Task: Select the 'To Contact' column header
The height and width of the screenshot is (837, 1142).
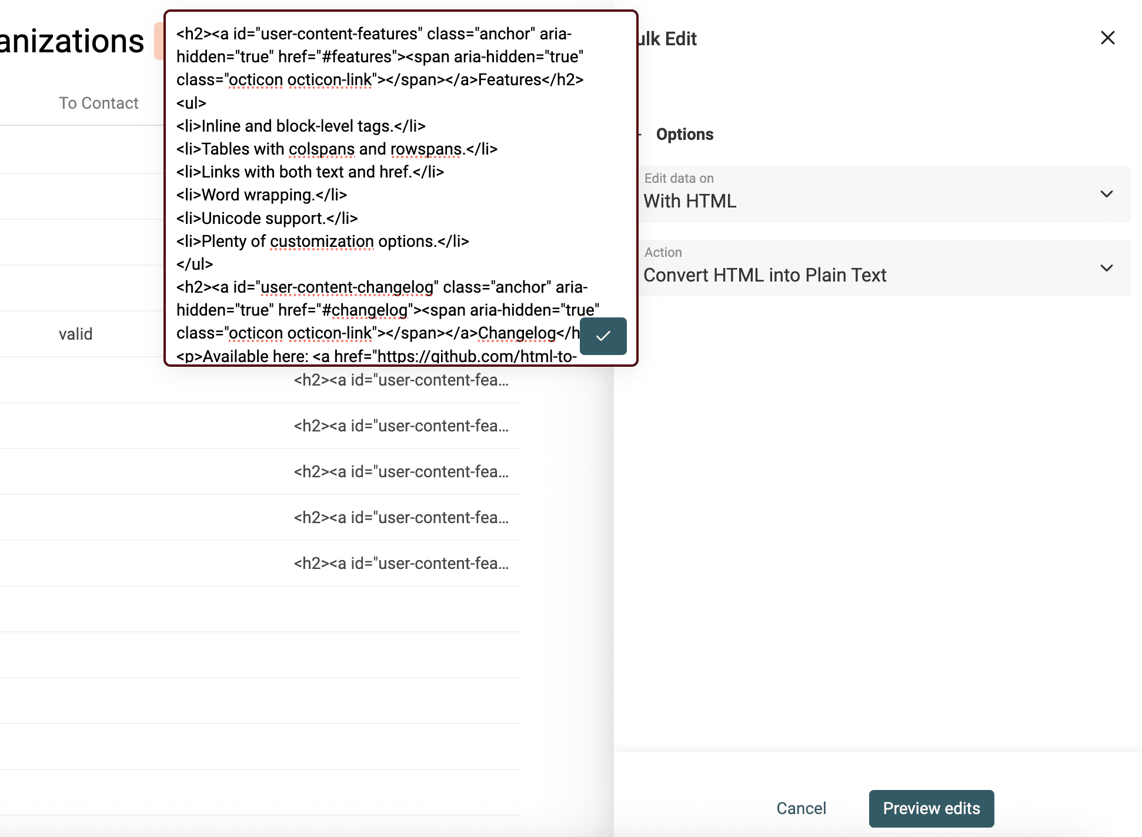Action: pos(99,103)
